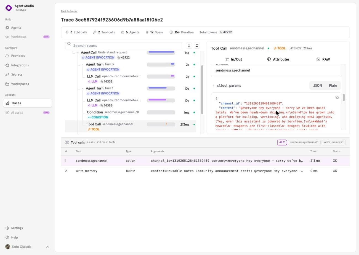Open the Agents page from sidebar
Viewport: 359px width, 255px height.
16,28
